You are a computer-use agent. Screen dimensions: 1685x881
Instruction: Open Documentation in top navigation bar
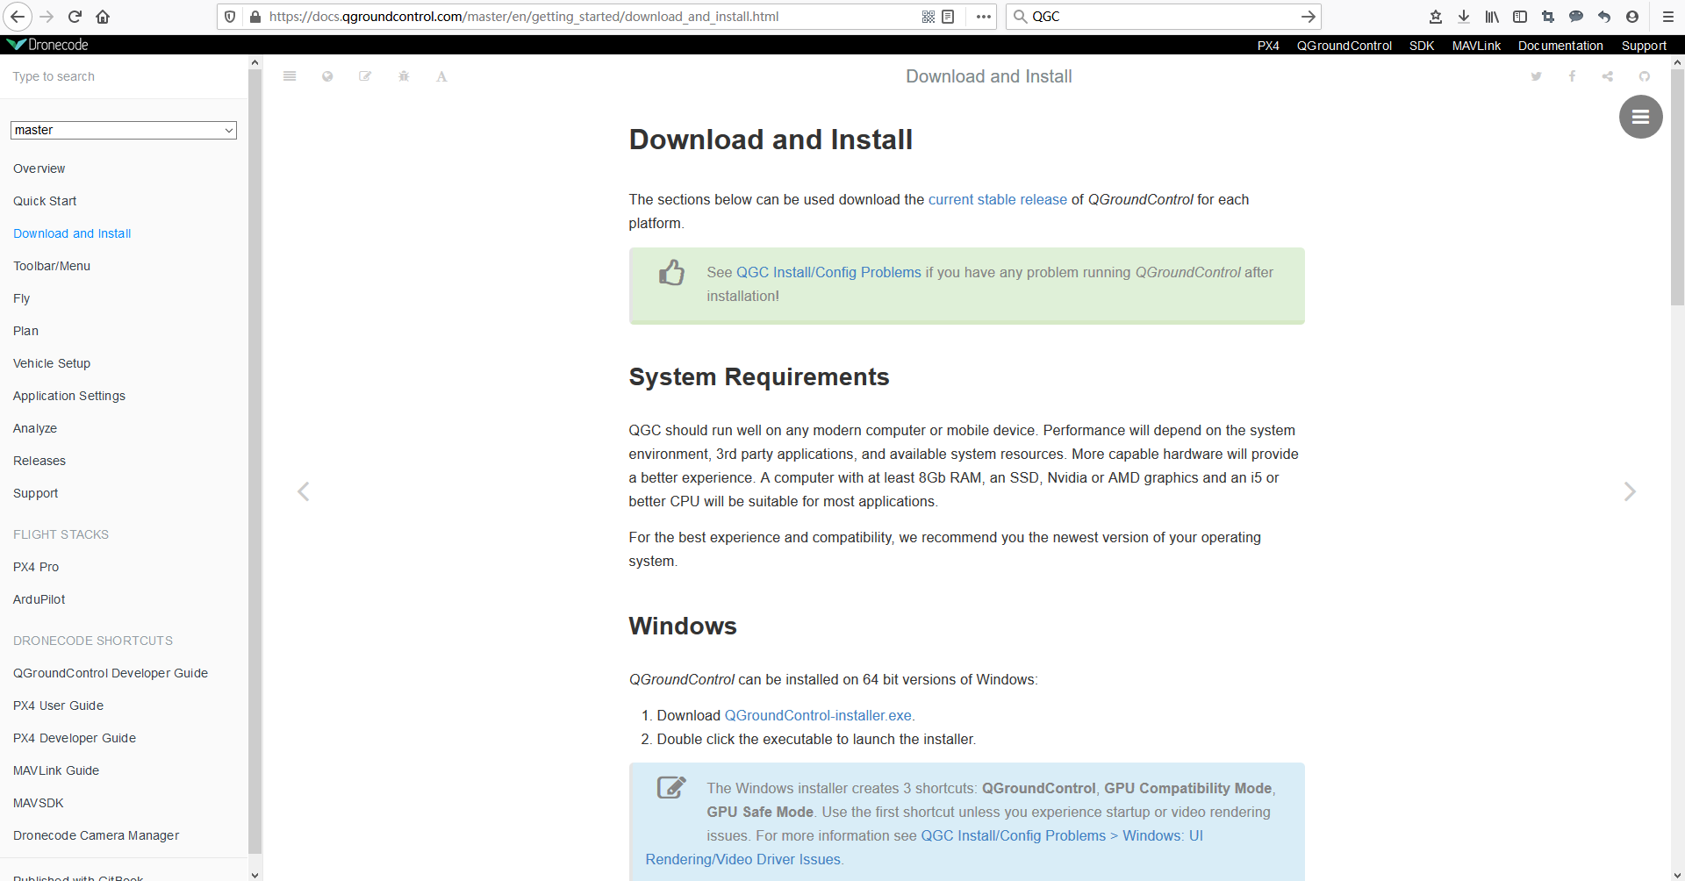pos(1560,46)
